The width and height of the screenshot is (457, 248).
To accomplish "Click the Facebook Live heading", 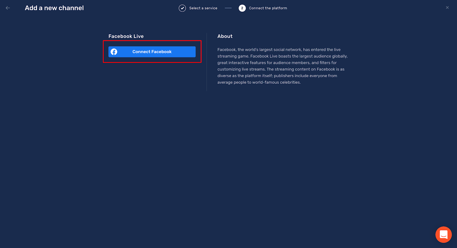I will (126, 36).
